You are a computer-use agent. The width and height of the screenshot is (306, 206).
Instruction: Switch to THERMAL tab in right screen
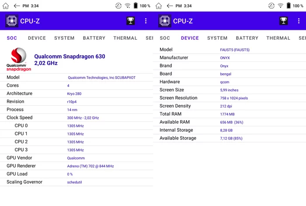(278, 38)
